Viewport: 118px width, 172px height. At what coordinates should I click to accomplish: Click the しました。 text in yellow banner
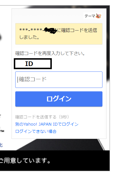pyautogui.click(x=29, y=37)
